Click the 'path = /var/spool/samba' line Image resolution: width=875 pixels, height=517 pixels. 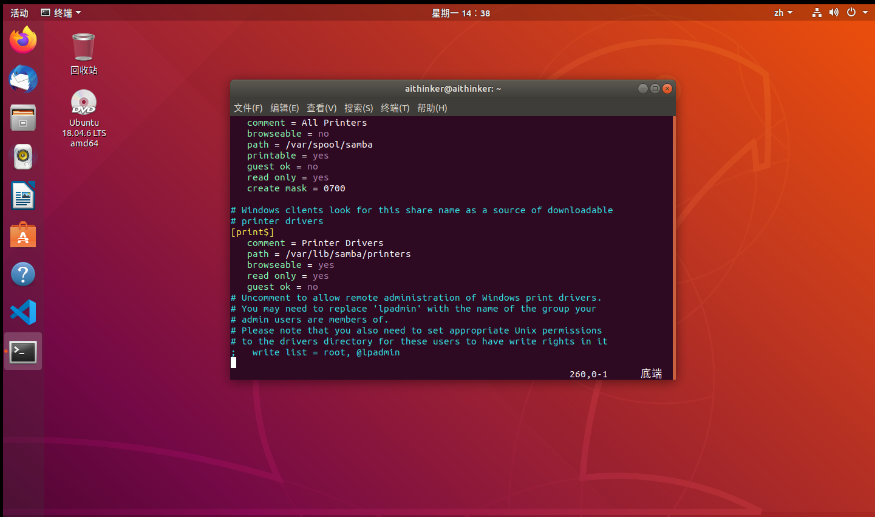[x=310, y=145]
